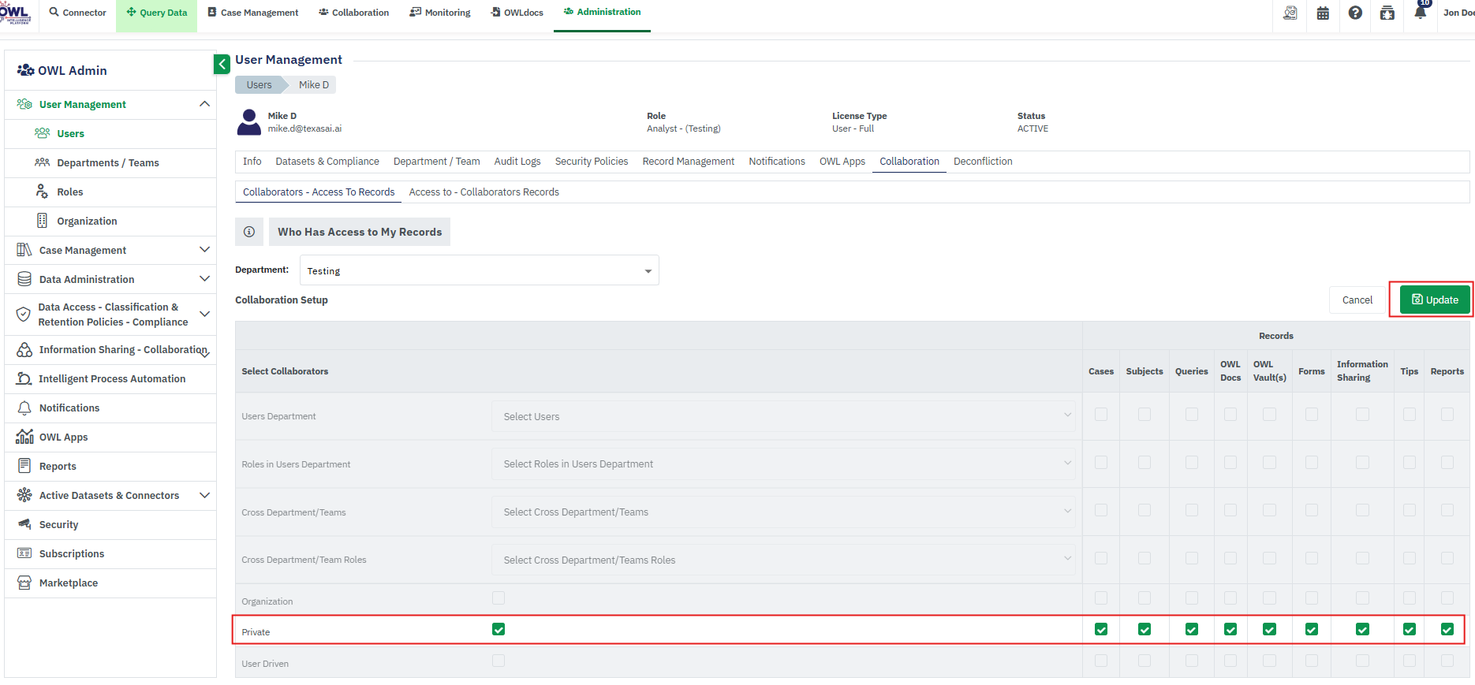The height and width of the screenshot is (685, 1475).
Task: Click the Users breadcrumb
Action: 259,85
